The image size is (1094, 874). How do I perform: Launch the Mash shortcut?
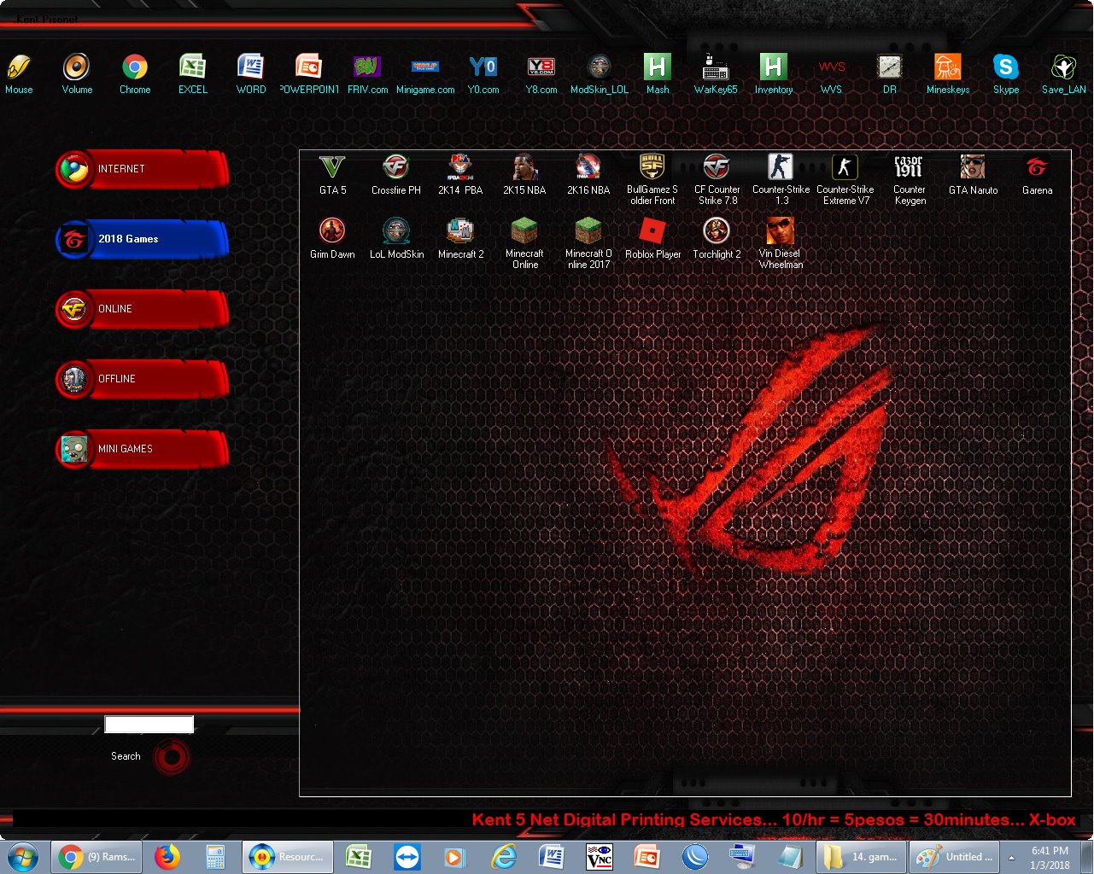pos(658,73)
